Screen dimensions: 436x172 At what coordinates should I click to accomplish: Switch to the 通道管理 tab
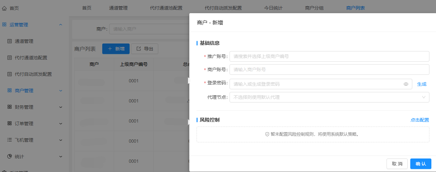[x=118, y=8]
